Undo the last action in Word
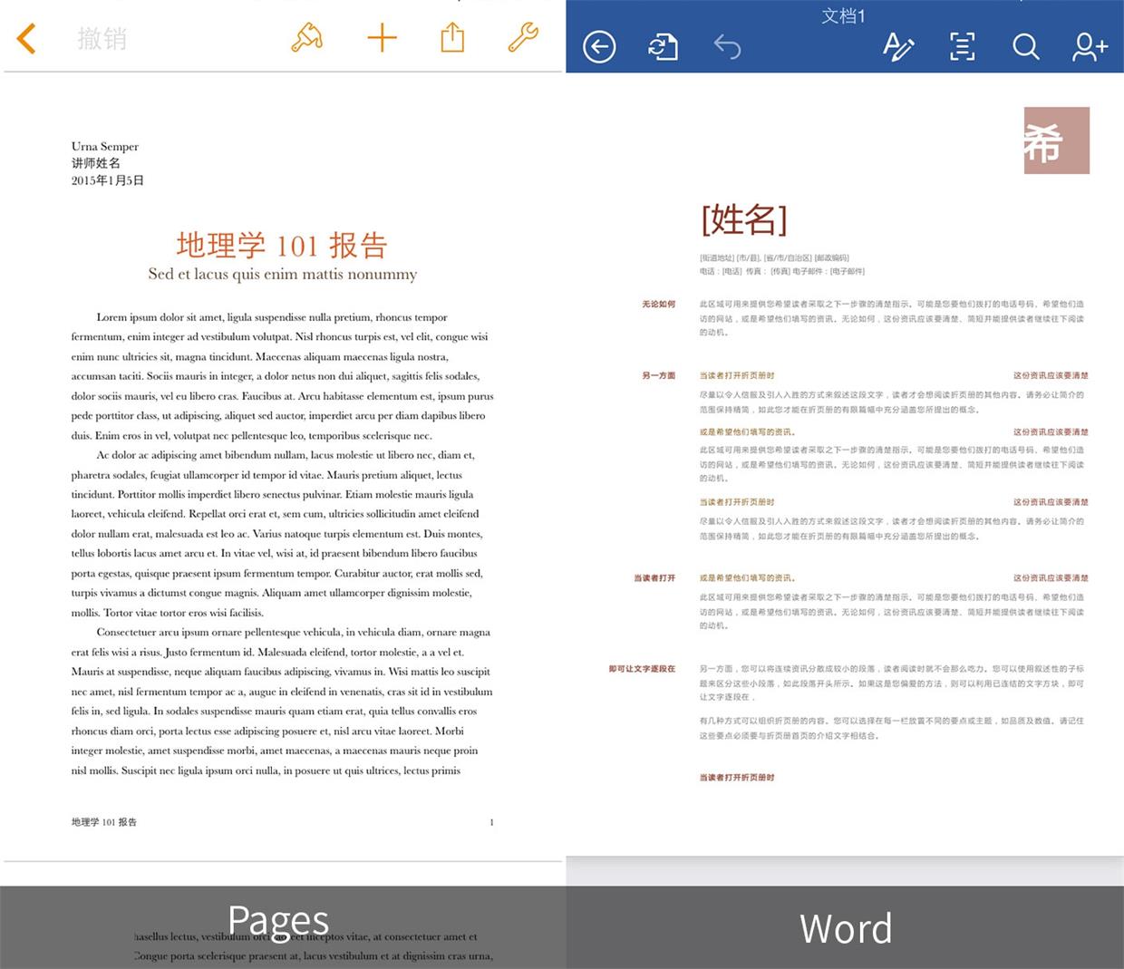The height and width of the screenshot is (969, 1124). coord(726,46)
